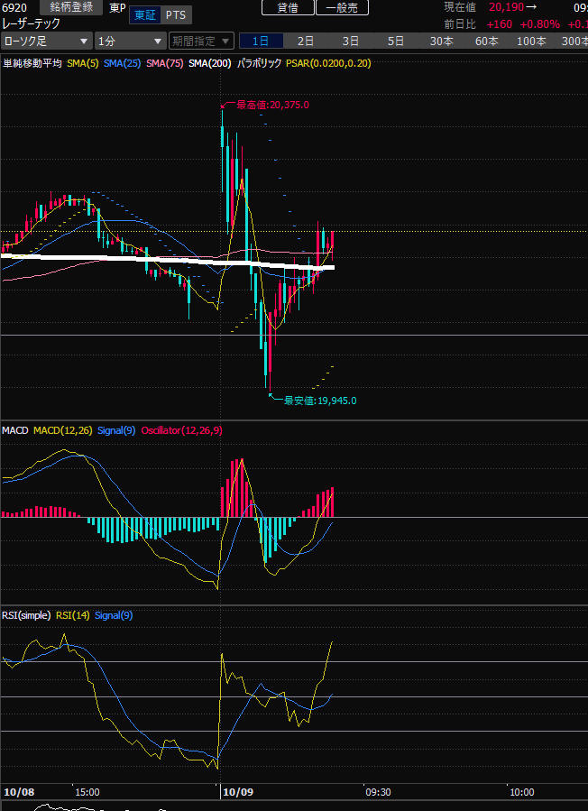Select the 1日 period tab
The height and width of the screenshot is (811, 588).
click(x=261, y=41)
